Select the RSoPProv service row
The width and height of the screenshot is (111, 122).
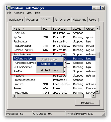54,33
